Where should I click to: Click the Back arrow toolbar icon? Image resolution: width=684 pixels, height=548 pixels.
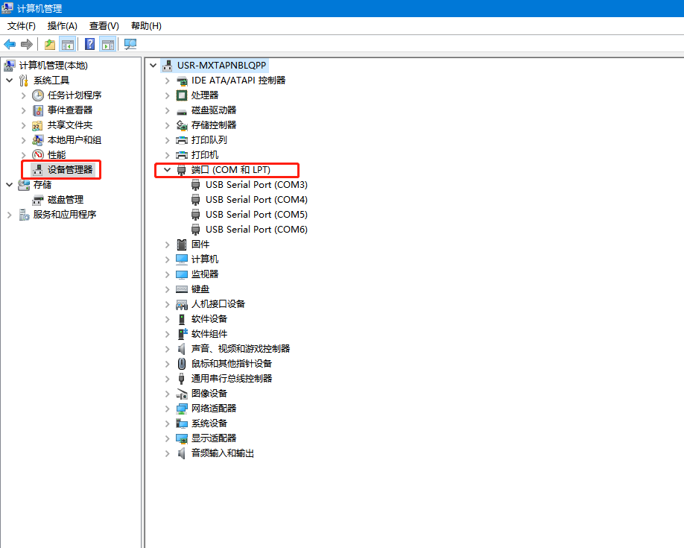pyautogui.click(x=10, y=44)
